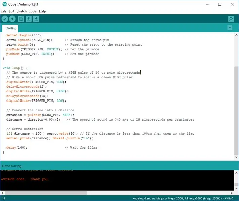Click the editor scroll down arrow
The height and width of the screenshot is (201, 239).
click(x=236, y=157)
